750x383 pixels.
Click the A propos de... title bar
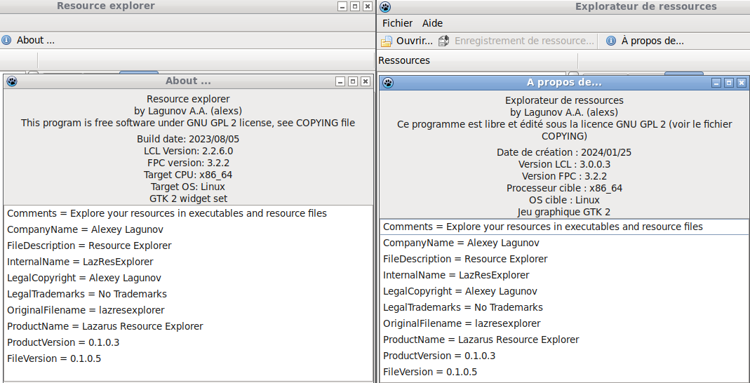(564, 83)
